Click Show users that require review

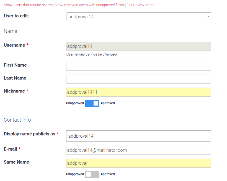[28, 5]
